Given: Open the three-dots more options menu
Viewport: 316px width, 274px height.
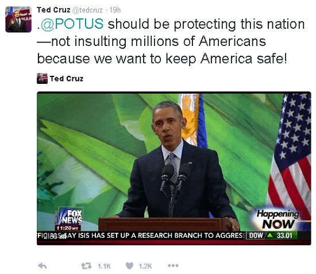Looking at the screenshot, I should tap(173, 266).
